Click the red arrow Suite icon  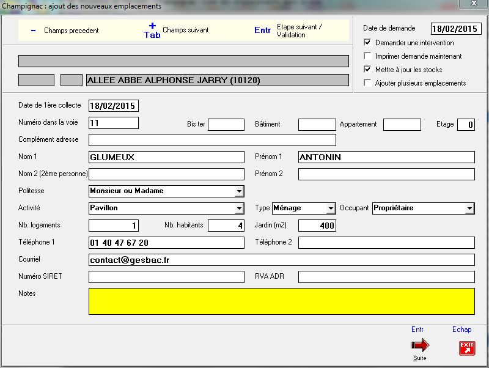419,347
